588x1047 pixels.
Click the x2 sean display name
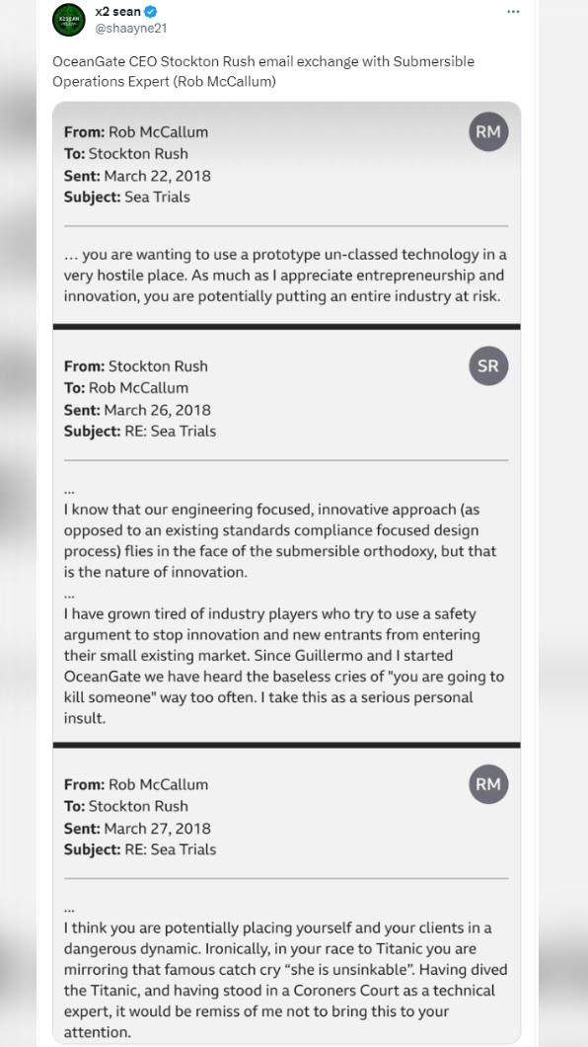[118, 11]
